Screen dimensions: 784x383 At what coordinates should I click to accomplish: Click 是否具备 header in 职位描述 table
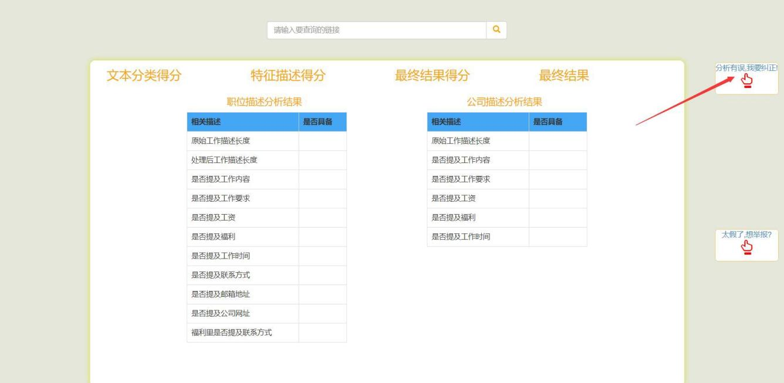tap(323, 122)
